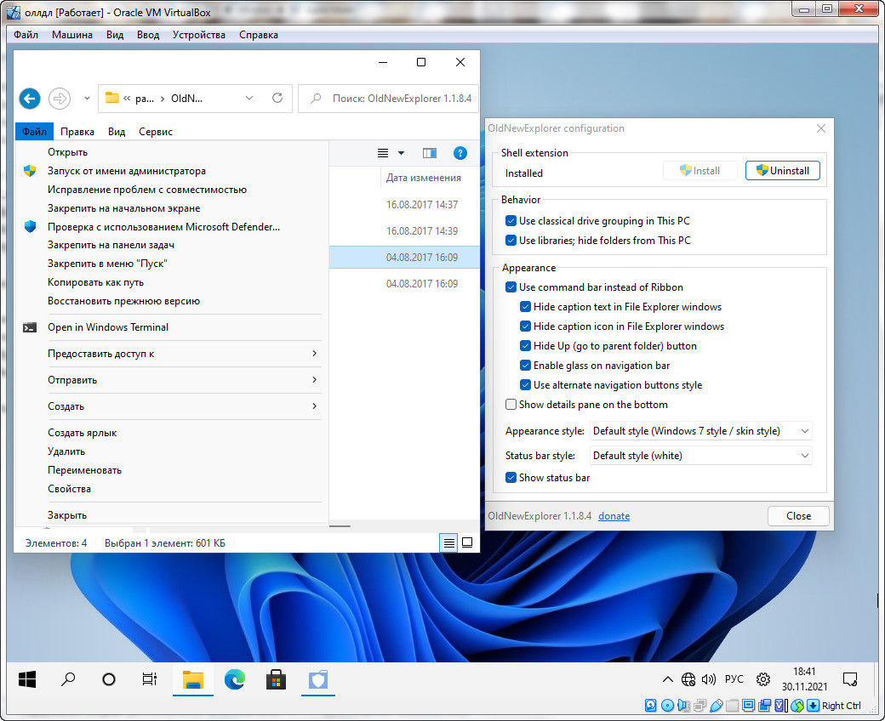Switch to large icons view in status bar

pos(467,542)
